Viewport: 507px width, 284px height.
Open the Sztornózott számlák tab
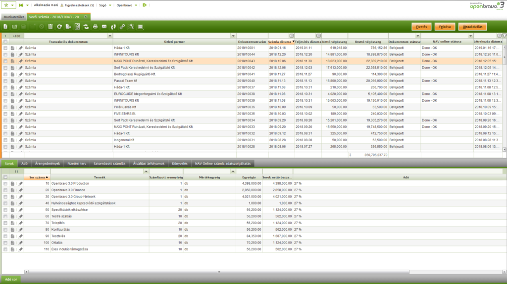tap(109, 163)
